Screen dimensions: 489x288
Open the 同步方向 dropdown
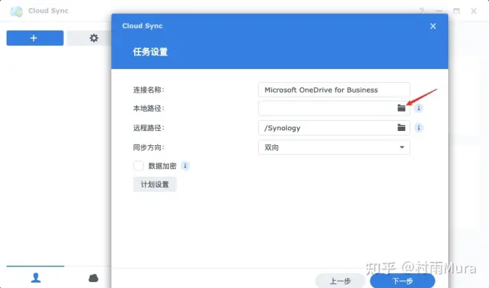click(334, 147)
